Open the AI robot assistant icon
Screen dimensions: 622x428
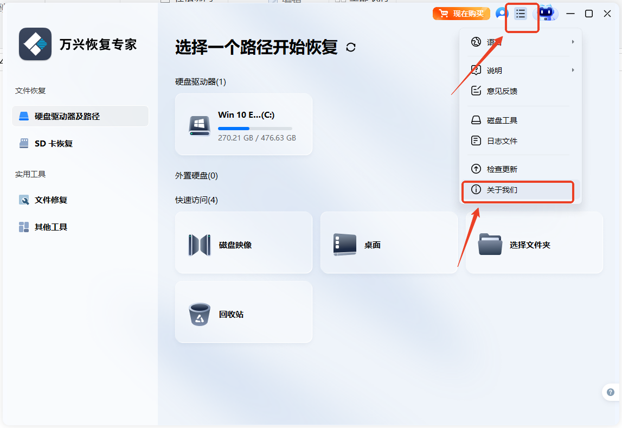coord(546,13)
